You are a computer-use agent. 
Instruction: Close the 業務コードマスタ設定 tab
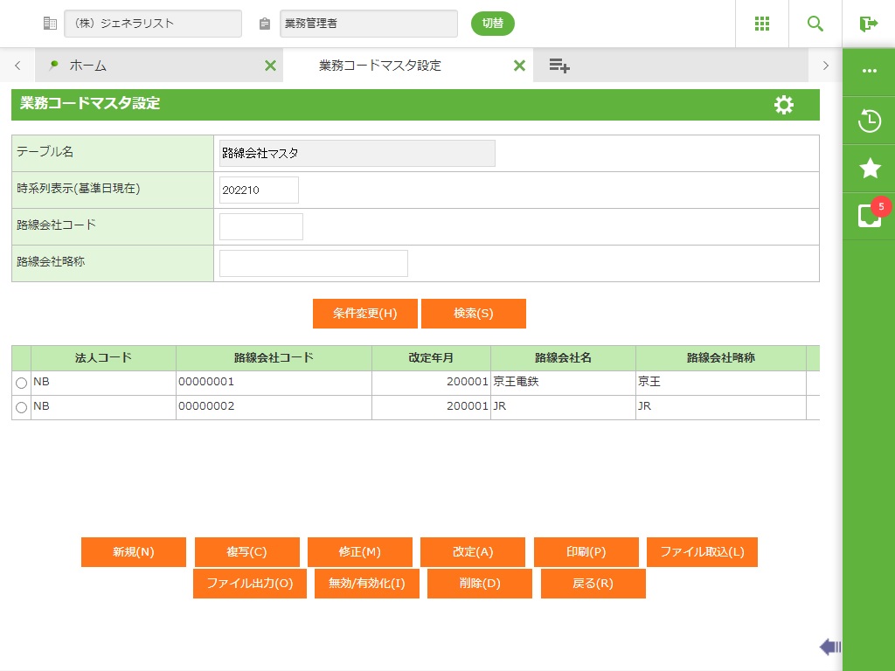[x=519, y=66]
